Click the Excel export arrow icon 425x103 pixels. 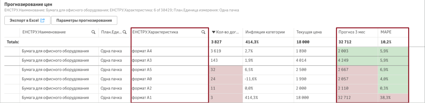coord(42,20)
